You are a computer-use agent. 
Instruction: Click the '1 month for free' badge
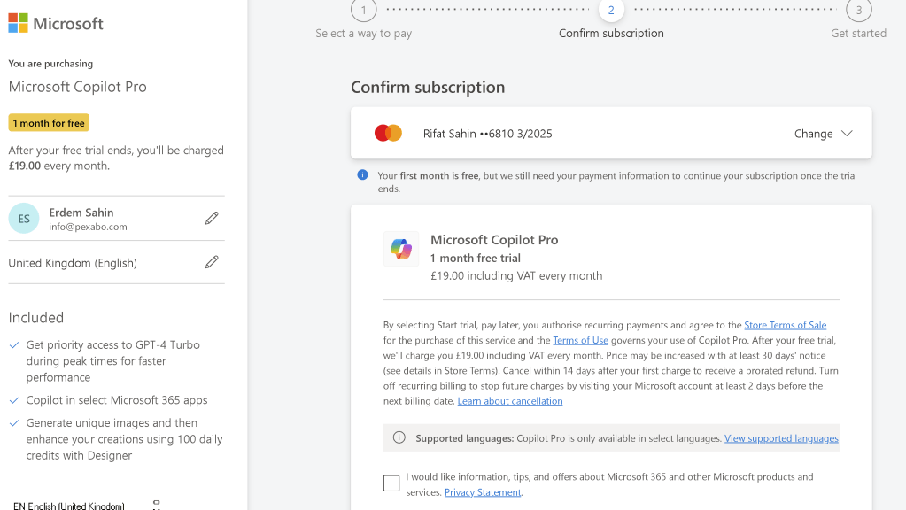(x=49, y=123)
